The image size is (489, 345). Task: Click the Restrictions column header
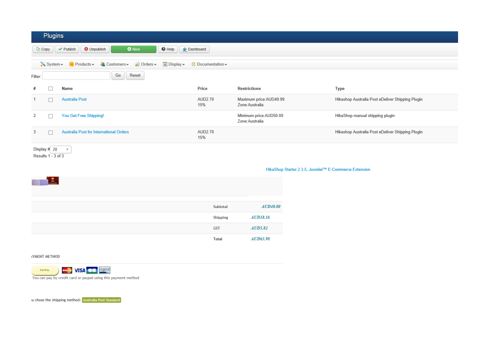249,88
